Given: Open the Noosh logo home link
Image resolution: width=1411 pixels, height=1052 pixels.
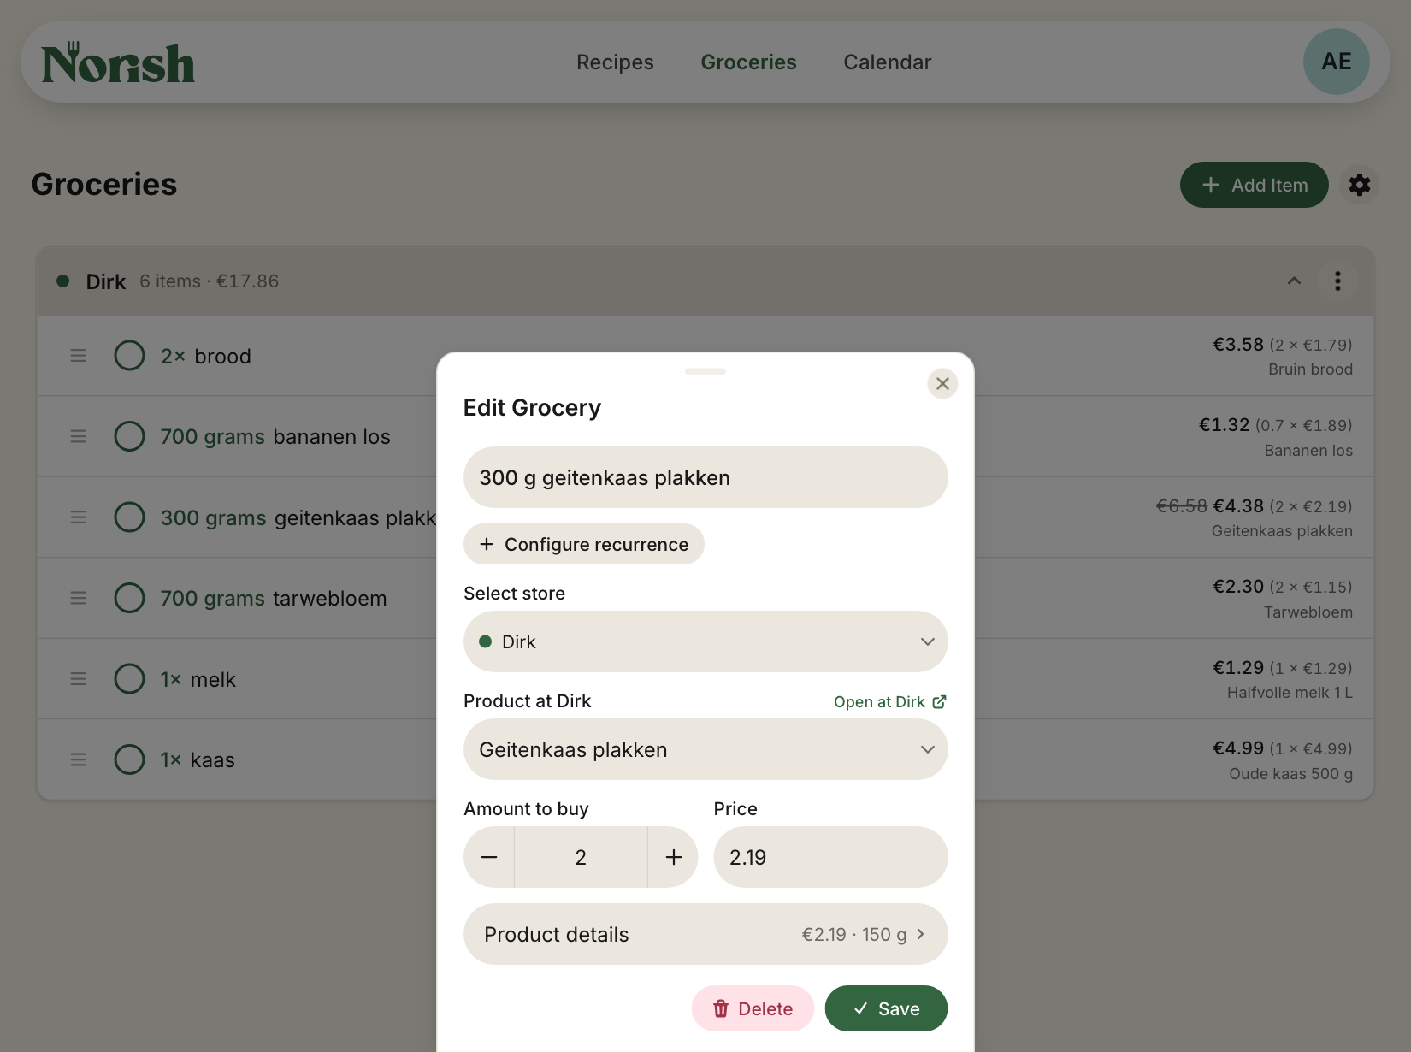Looking at the screenshot, I should [x=118, y=62].
